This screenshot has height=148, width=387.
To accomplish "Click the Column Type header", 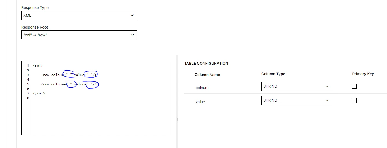I will (x=273, y=74).
